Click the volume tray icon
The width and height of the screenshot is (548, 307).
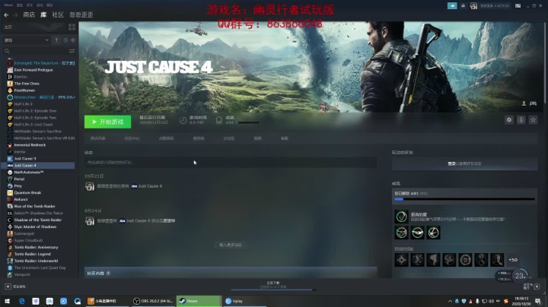[x=491, y=301]
